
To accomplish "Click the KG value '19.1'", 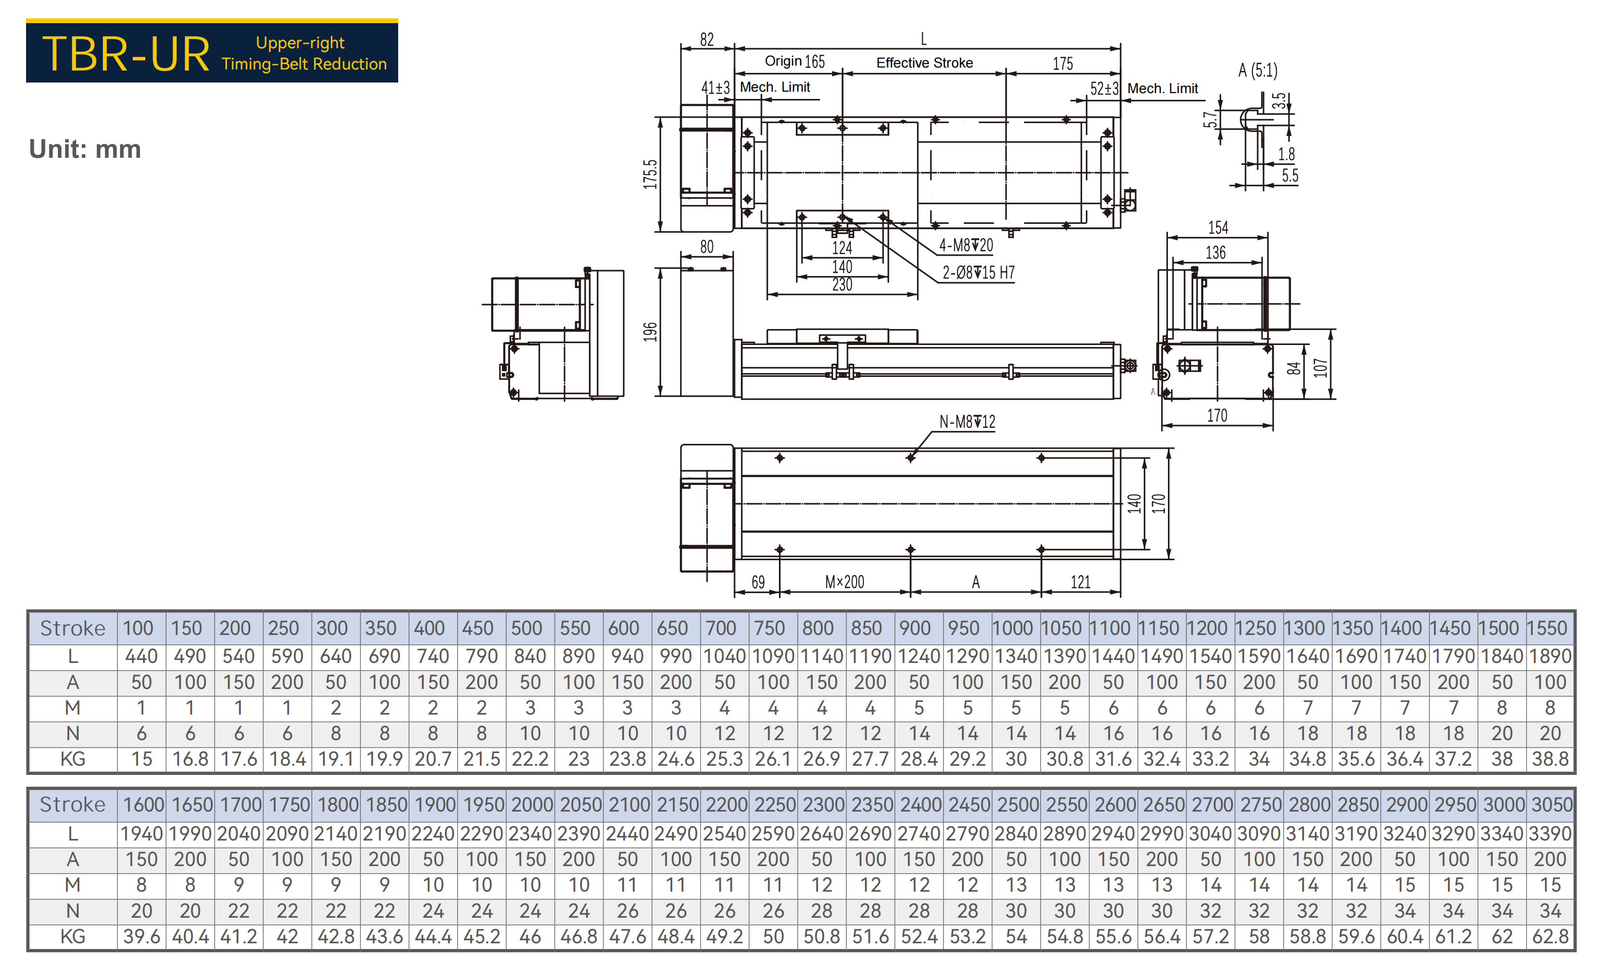I will 335,759.
